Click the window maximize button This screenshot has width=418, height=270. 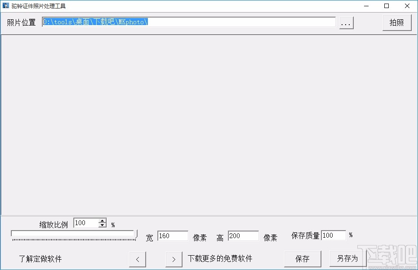387,6
